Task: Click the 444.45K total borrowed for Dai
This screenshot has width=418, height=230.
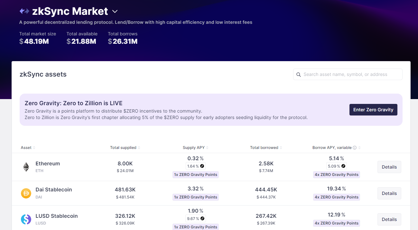Action: [266, 190]
